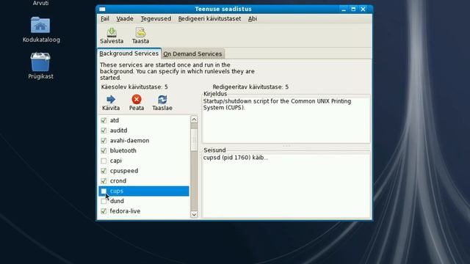Click the Taasta revert icon
Image resolution: width=470 pixels, height=264 pixels.
[140, 32]
